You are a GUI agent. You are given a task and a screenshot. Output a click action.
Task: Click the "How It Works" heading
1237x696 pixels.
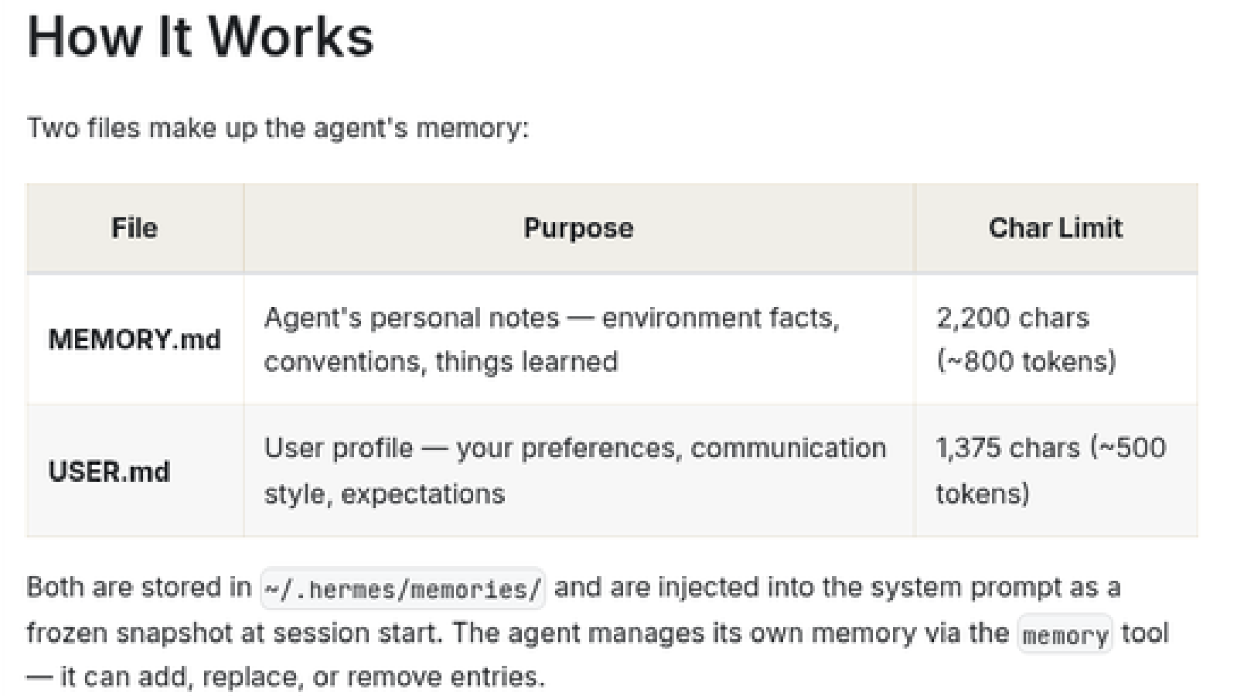click(200, 37)
